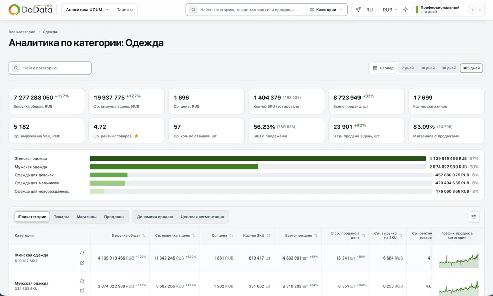Screen dimensions: 493x296
Task: Open the RUB currency dropdown
Action: click(390, 10)
